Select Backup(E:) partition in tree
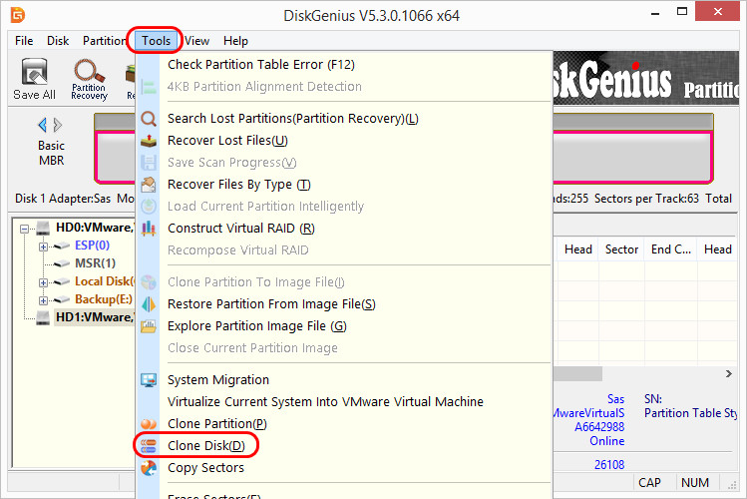Screen dimensions: 747x499 (104, 299)
